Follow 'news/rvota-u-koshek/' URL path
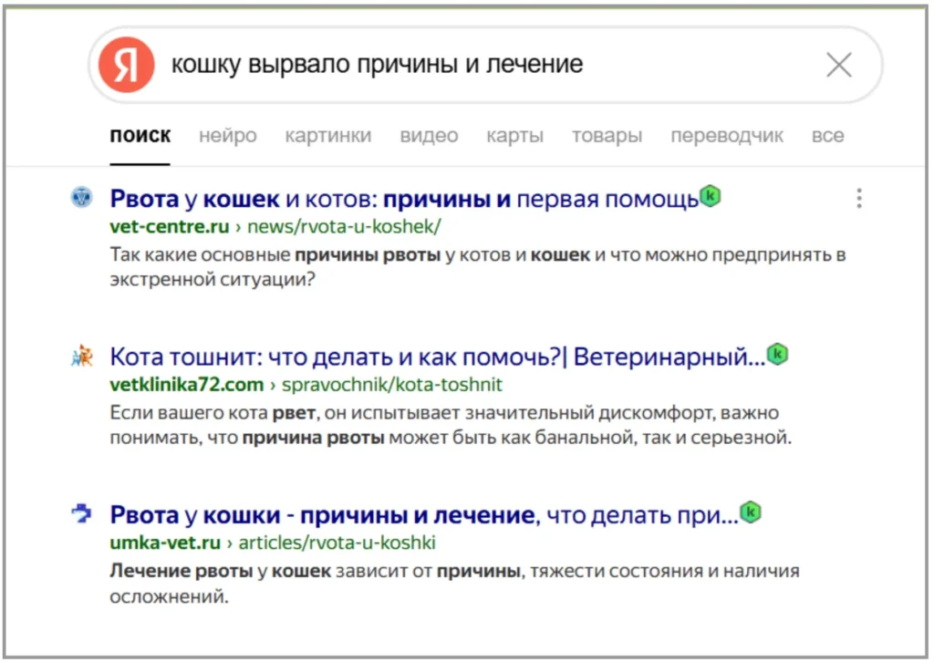The image size is (934, 662). point(344,227)
